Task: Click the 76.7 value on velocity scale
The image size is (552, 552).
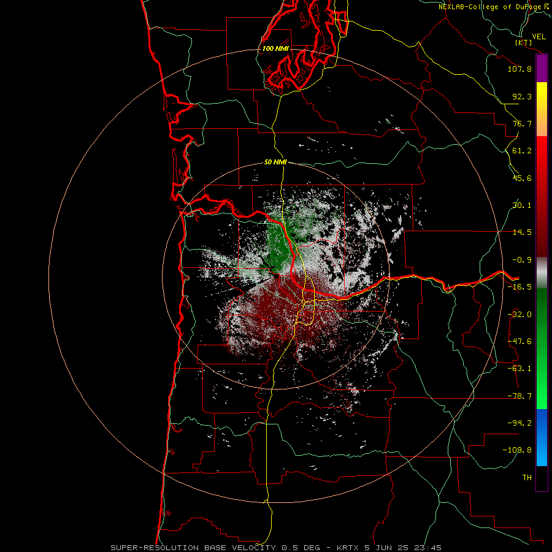Action: tap(522, 123)
